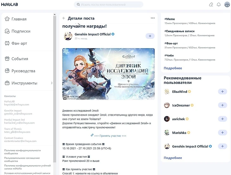Follow IceDreamer with the plus button
231x175 pixels.
tap(222, 105)
